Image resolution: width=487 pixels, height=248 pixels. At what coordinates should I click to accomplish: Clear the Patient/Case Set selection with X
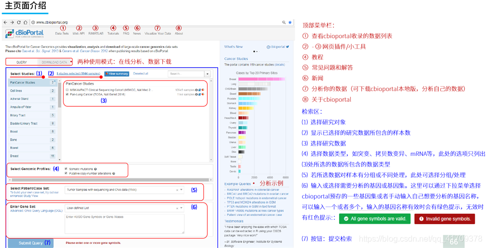tap(177, 190)
